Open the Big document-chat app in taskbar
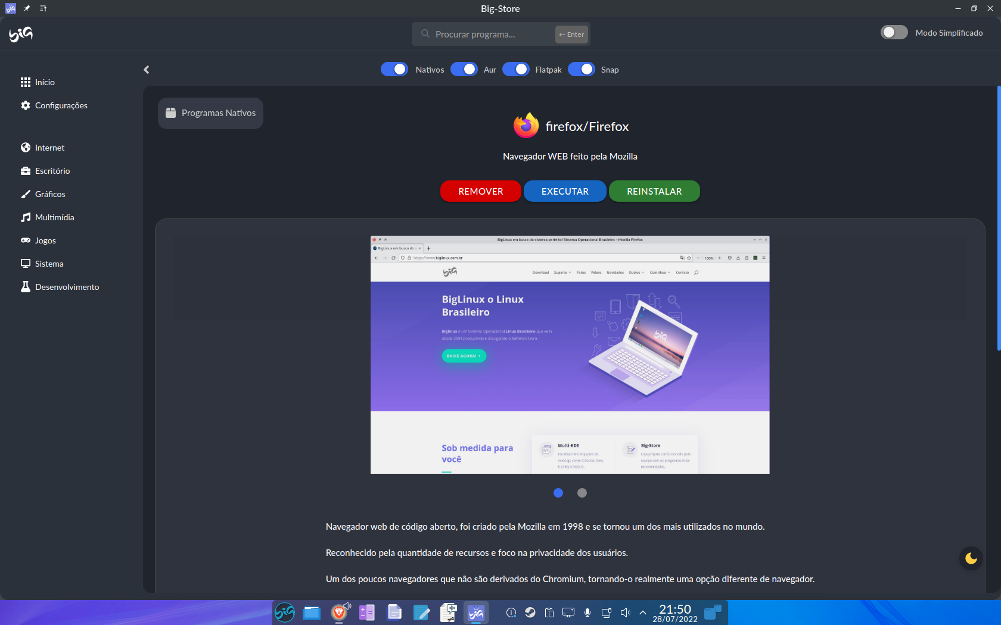 tap(448, 612)
